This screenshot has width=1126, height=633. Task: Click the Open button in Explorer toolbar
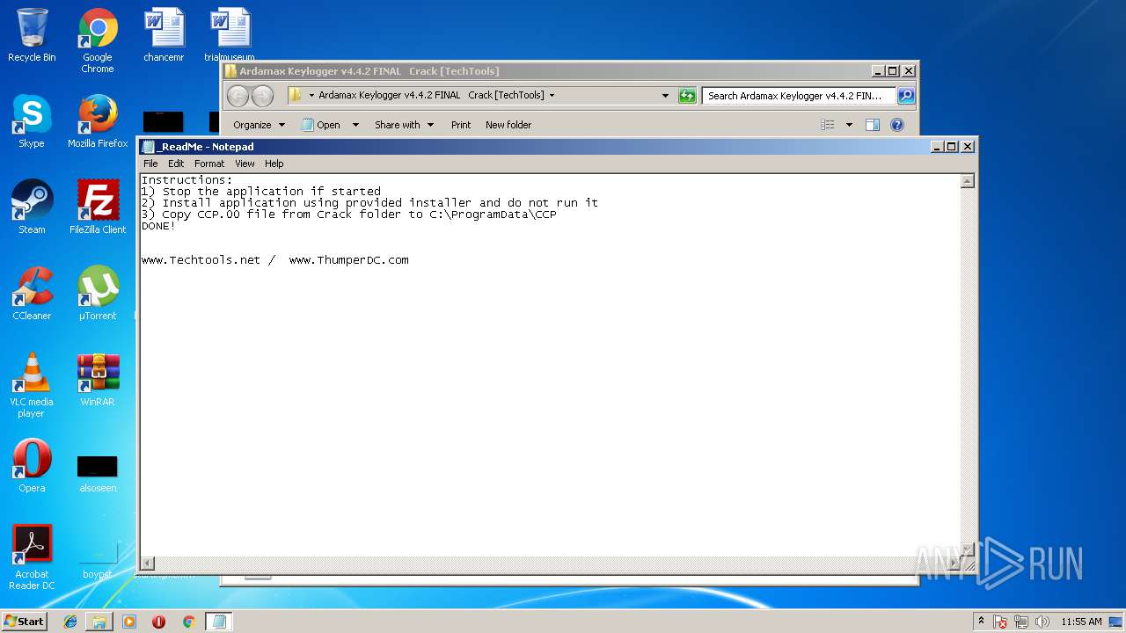click(323, 125)
